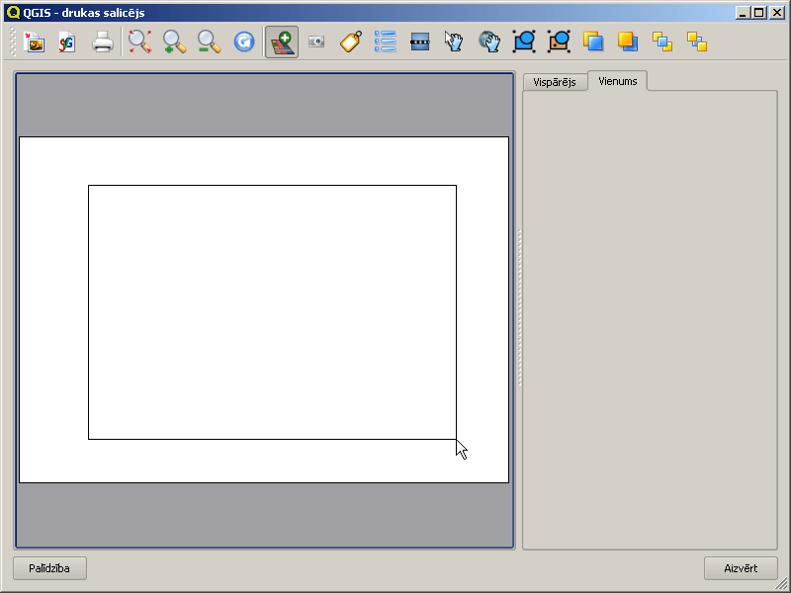
Task: Select the Add New Map tool
Action: coord(282,42)
